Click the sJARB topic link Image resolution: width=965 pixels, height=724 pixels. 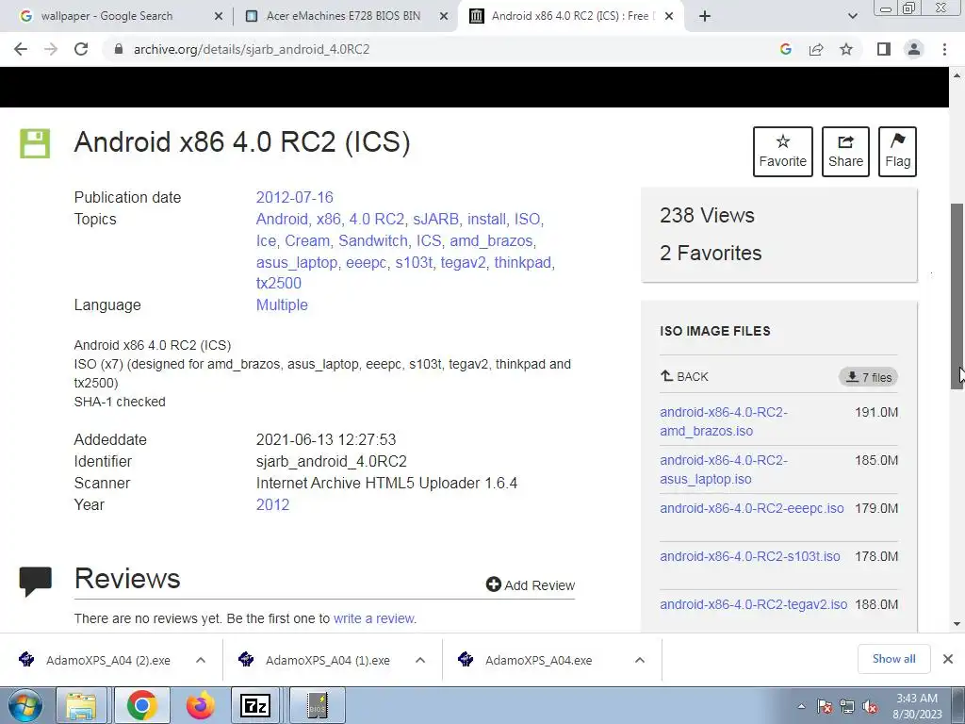(437, 219)
